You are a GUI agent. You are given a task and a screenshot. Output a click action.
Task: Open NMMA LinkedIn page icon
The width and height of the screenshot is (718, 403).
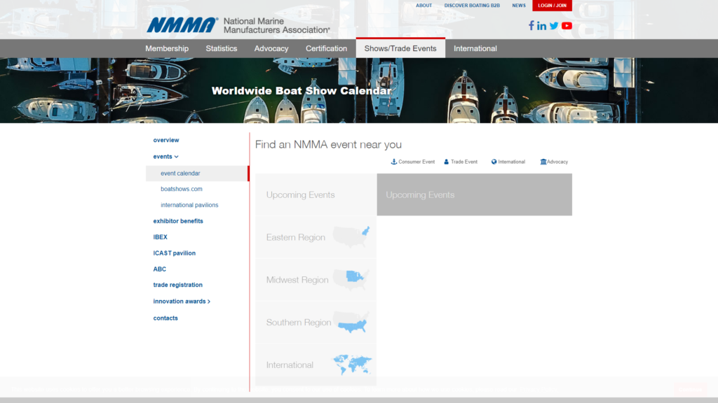coord(542,26)
